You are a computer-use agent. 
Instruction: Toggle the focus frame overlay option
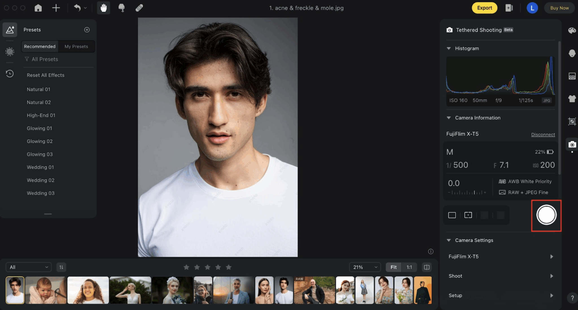468,215
